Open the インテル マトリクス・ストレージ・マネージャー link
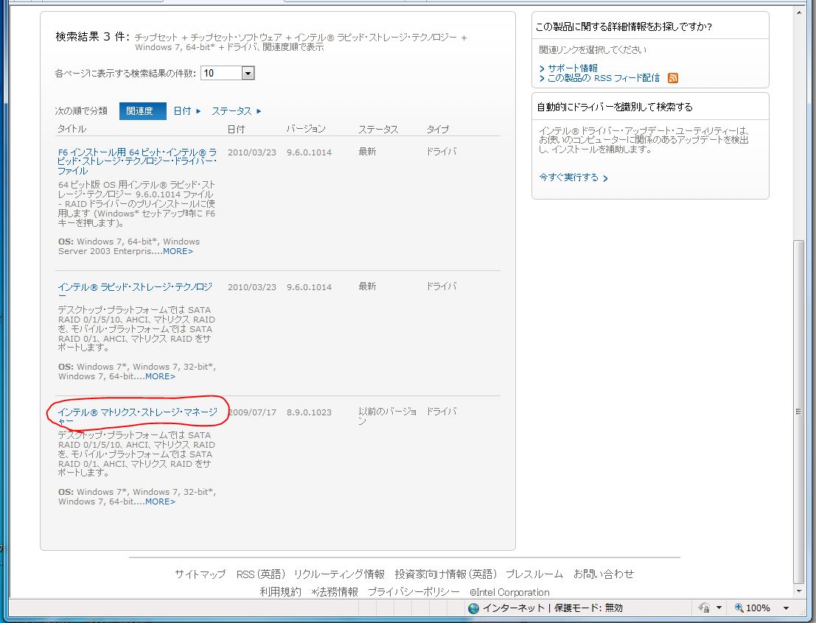This screenshot has height=623, width=816. 137,416
